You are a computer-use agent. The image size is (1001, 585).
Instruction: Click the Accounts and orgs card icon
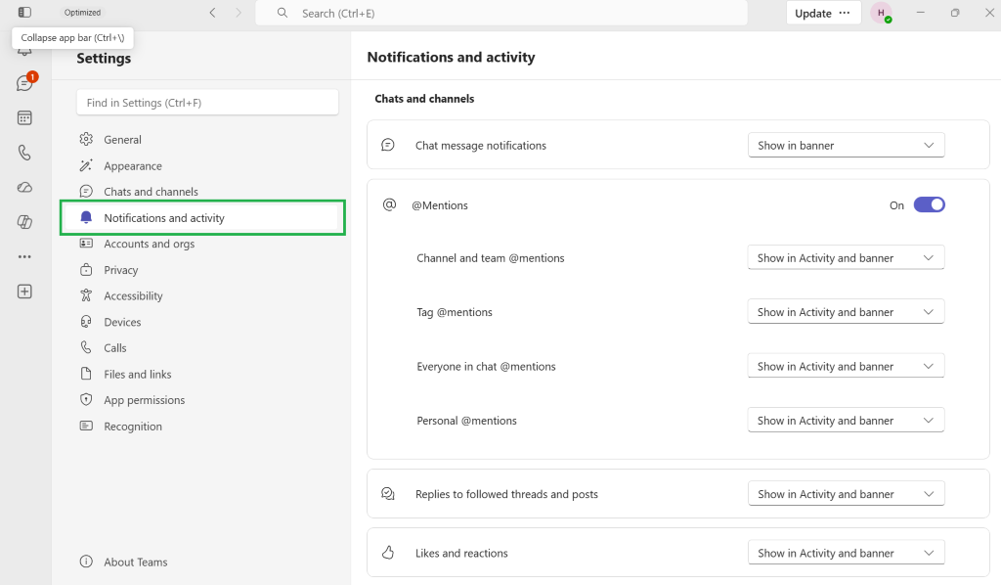click(x=86, y=244)
